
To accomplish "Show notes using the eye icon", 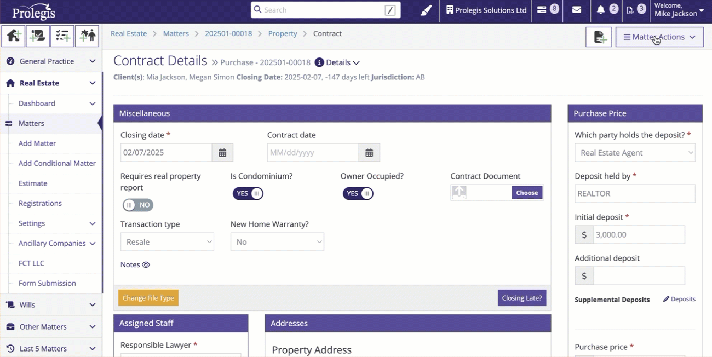I will point(146,265).
